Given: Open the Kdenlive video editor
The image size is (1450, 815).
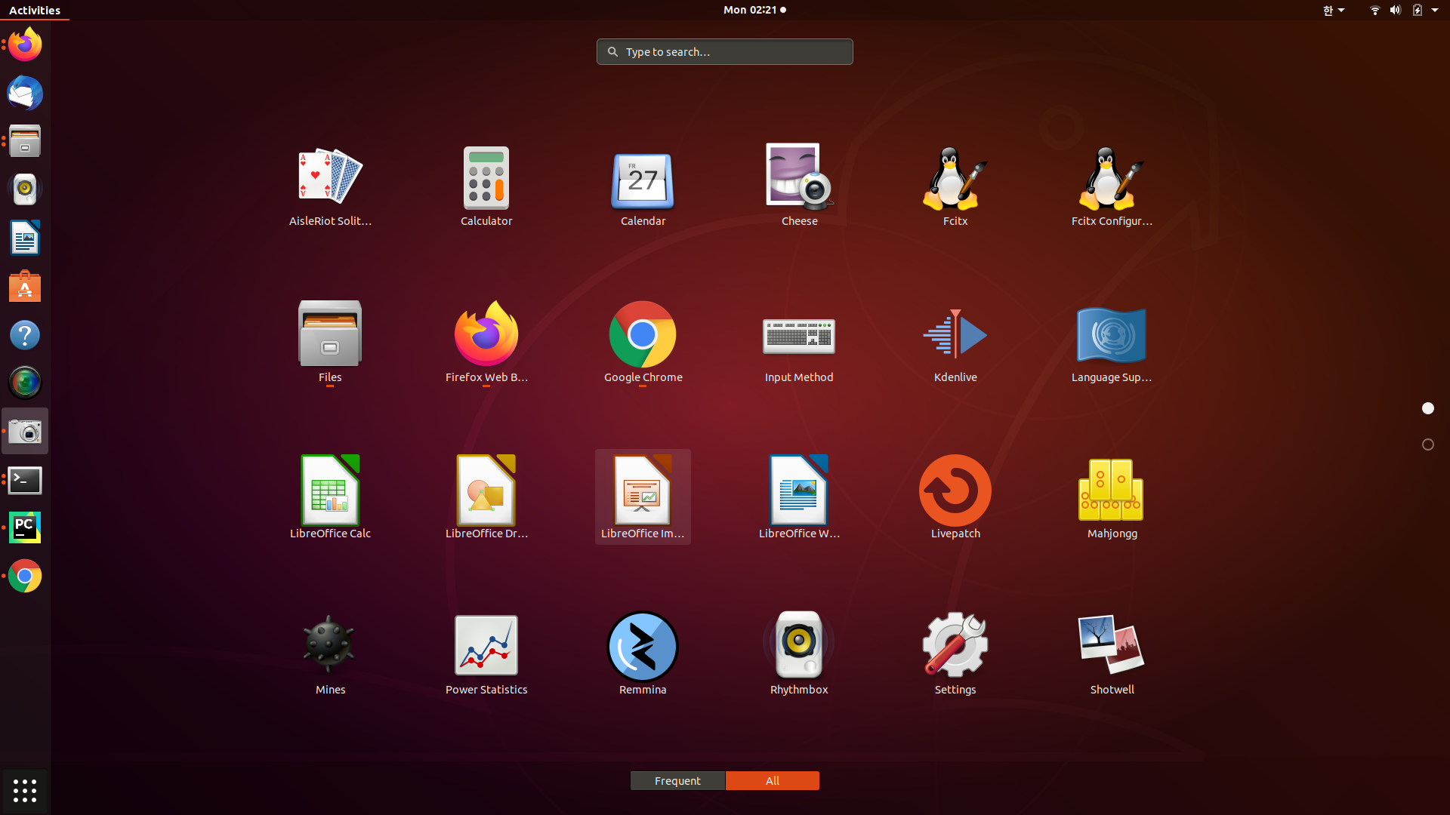Looking at the screenshot, I should pyautogui.click(x=955, y=343).
